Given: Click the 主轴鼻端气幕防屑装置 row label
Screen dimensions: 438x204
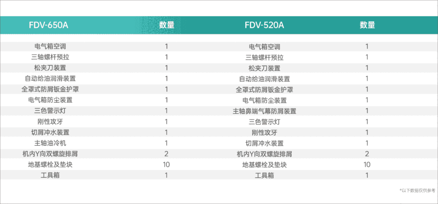Looking at the screenshot, I should pyautogui.click(x=264, y=111).
